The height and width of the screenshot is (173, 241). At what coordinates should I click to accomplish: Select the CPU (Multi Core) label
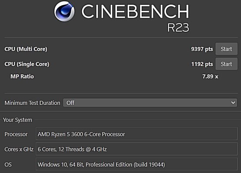pos(26,49)
